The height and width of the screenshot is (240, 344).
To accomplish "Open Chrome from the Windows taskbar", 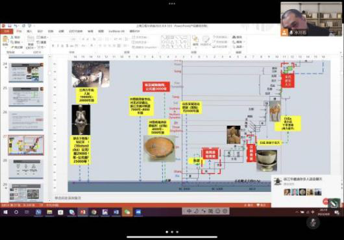I will coord(94,212).
